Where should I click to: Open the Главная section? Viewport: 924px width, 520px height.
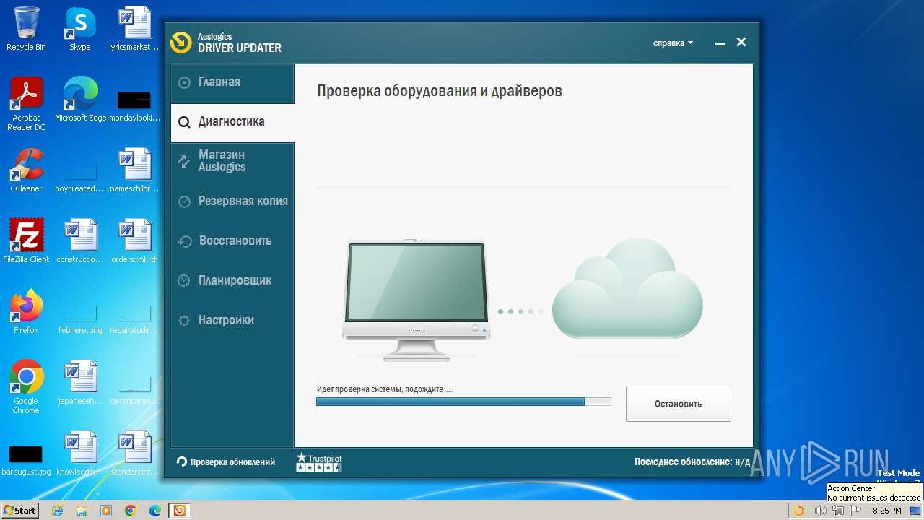coord(232,82)
